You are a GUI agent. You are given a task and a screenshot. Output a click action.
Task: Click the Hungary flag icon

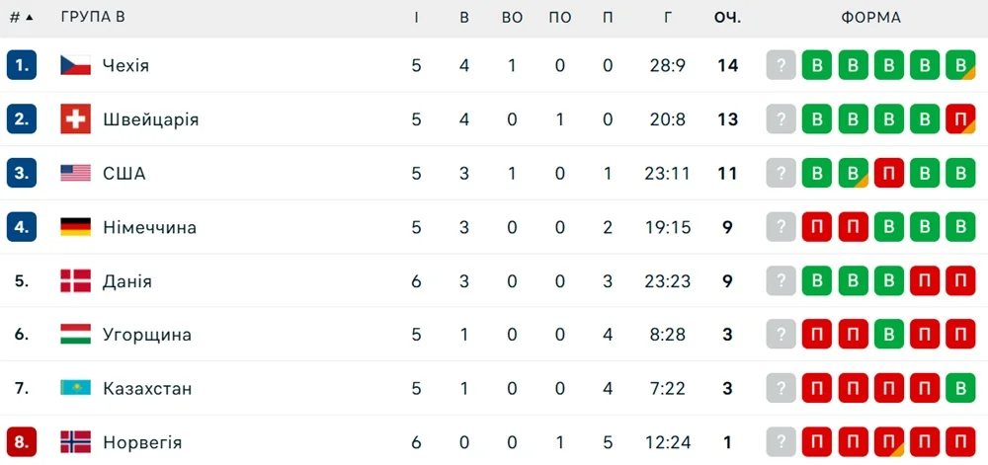75,335
